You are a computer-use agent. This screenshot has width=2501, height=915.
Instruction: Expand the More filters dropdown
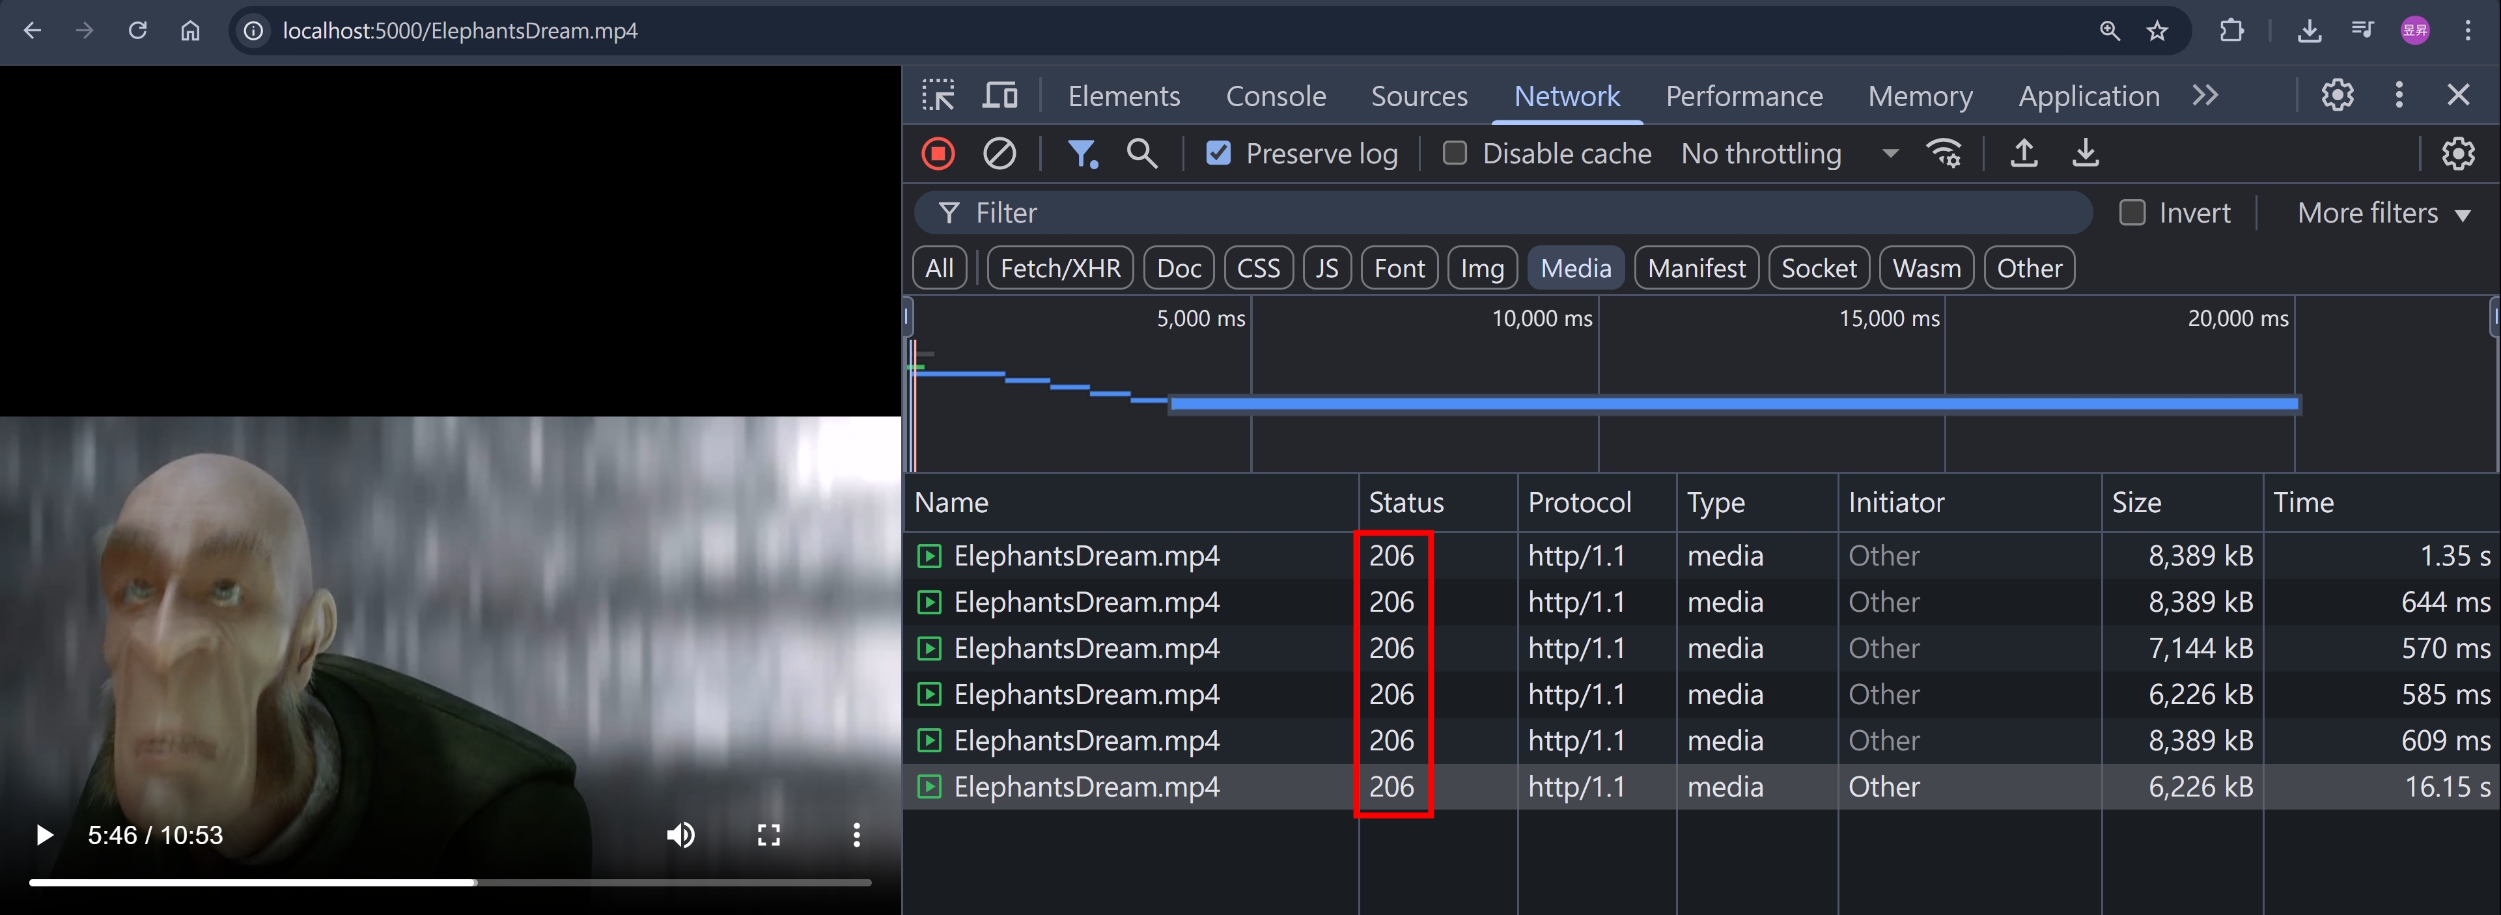(x=2384, y=213)
